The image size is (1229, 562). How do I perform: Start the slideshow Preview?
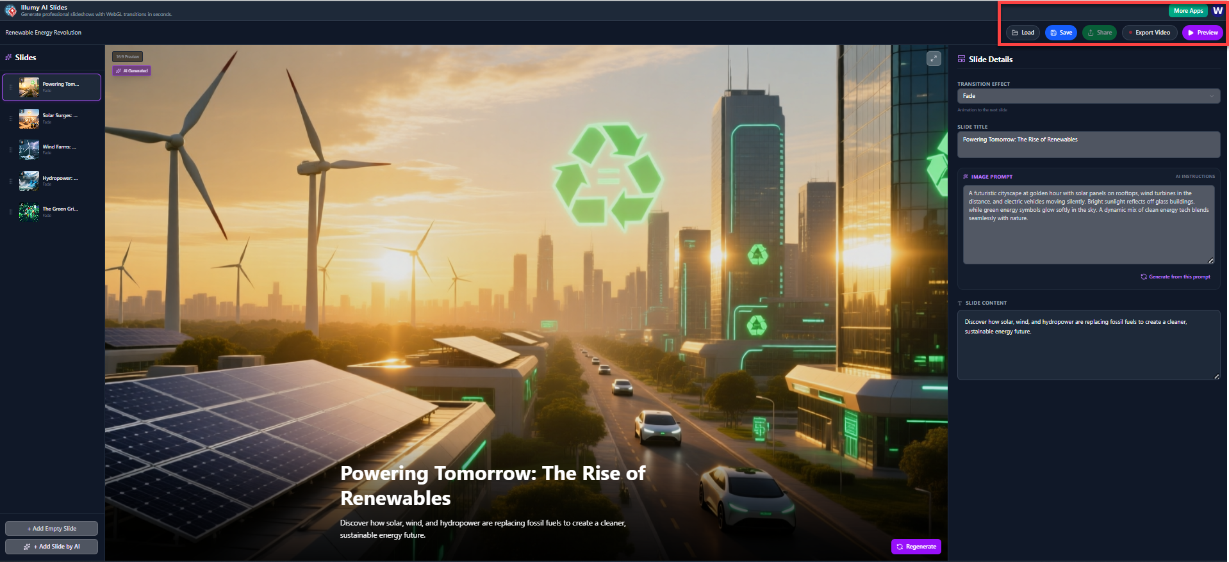[1202, 33]
